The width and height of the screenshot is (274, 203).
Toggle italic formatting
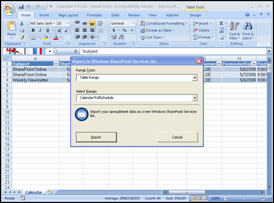coord(40,30)
